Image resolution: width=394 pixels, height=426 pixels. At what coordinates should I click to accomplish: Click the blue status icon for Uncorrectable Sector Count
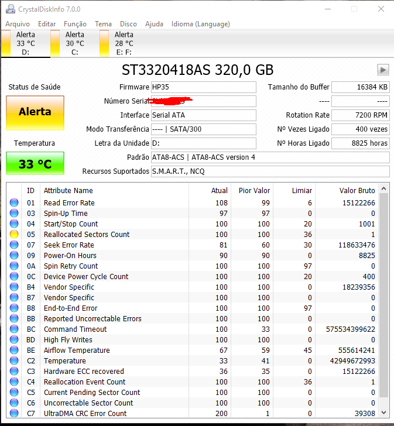point(14,403)
